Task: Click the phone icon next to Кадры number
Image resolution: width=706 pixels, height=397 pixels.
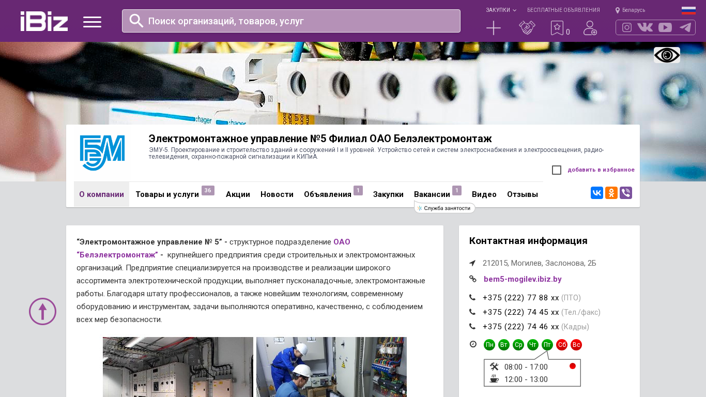Action: click(472, 327)
